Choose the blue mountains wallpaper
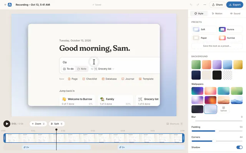The width and height of the screenshot is (246, 153). [237, 100]
